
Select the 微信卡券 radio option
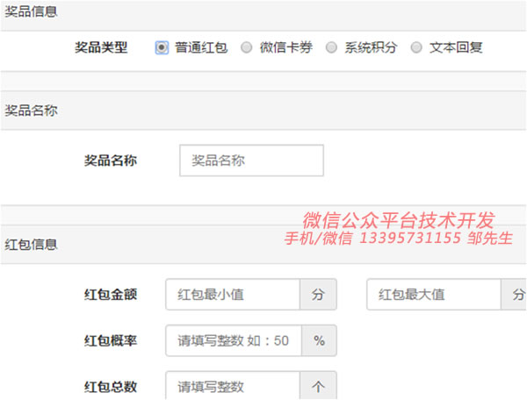[x=246, y=47]
